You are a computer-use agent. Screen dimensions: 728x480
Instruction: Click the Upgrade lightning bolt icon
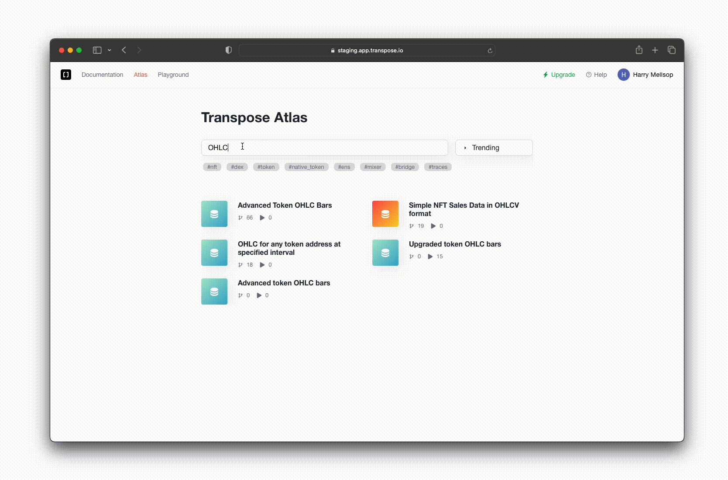[x=546, y=75]
